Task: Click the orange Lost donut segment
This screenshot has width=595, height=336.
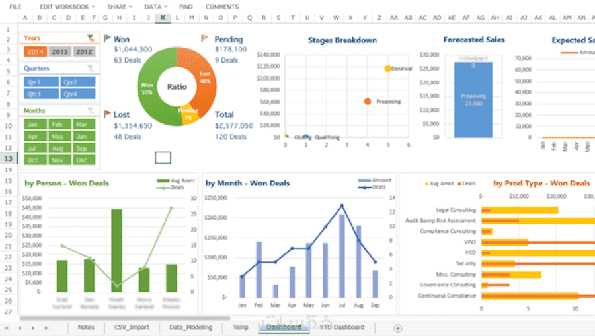Action: [x=206, y=77]
